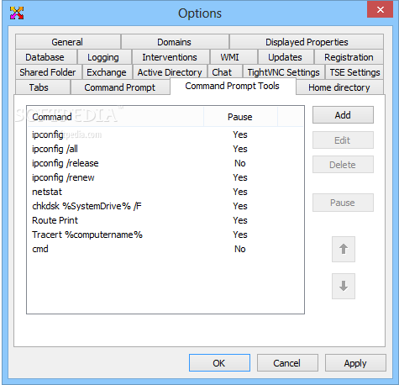
Task: Select the netstat command row
Action: [x=165, y=192]
